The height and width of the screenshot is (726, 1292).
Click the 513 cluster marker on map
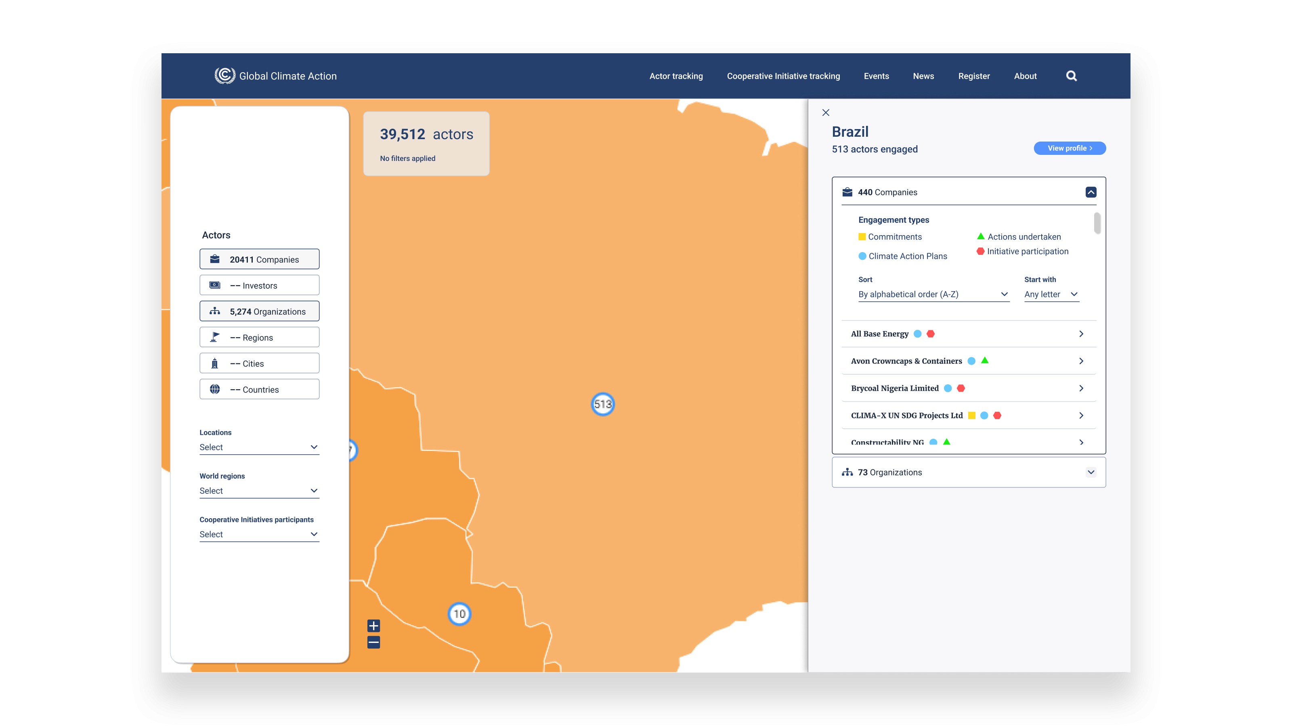602,404
